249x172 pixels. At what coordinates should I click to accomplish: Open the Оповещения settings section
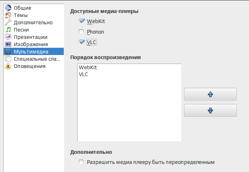[34, 66]
